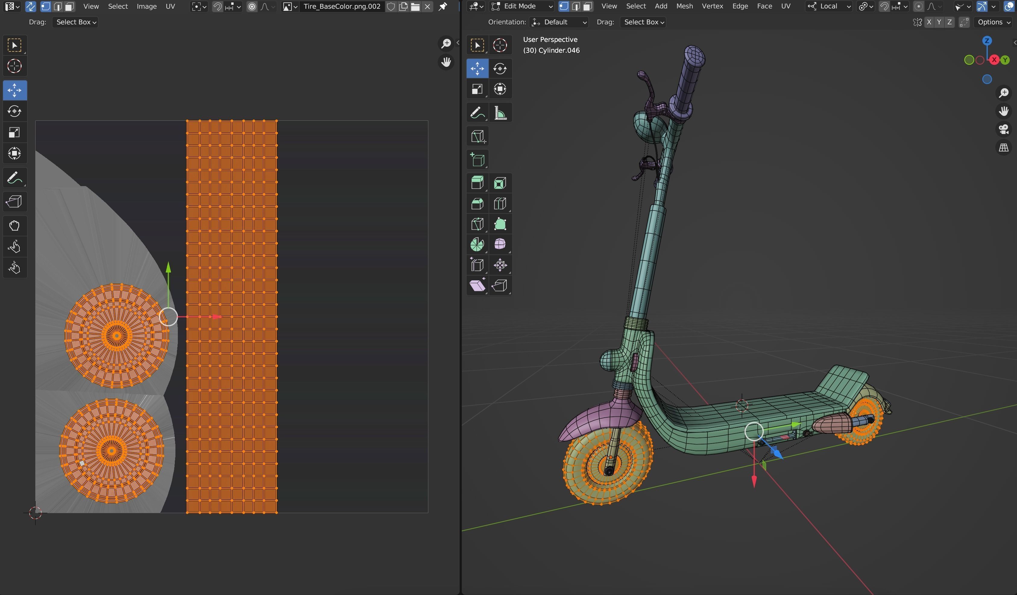Enable vertex select mode in UV editor
1017x595 pixels.
tap(46, 6)
